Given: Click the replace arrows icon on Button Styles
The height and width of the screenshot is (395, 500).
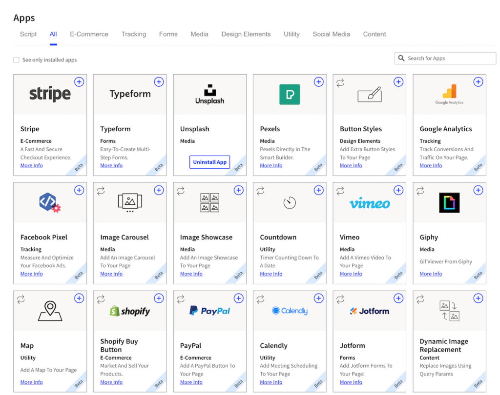Looking at the screenshot, I should pos(340,83).
